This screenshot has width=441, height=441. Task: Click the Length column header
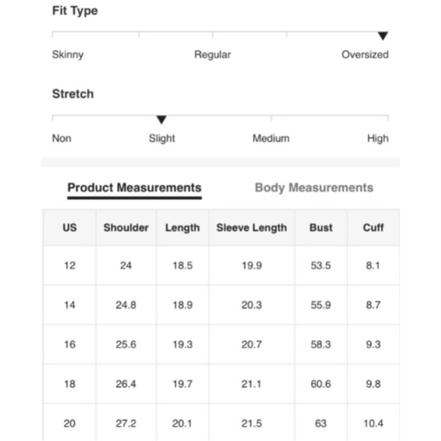click(x=183, y=228)
